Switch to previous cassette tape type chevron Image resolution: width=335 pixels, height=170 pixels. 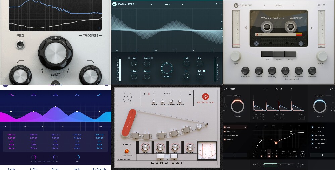pos(246,28)
